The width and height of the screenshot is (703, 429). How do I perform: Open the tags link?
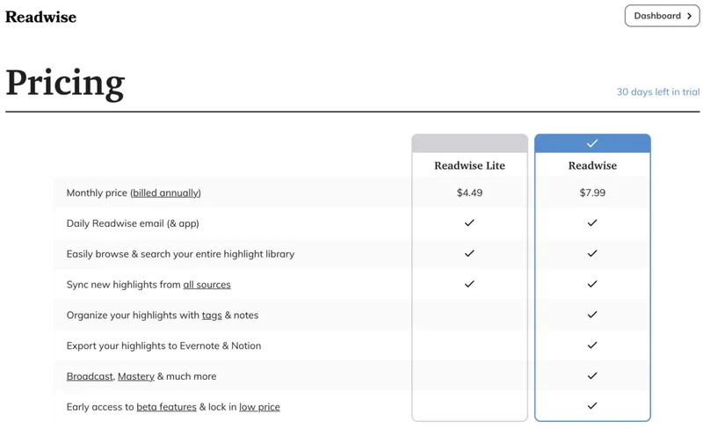point(212,316)
